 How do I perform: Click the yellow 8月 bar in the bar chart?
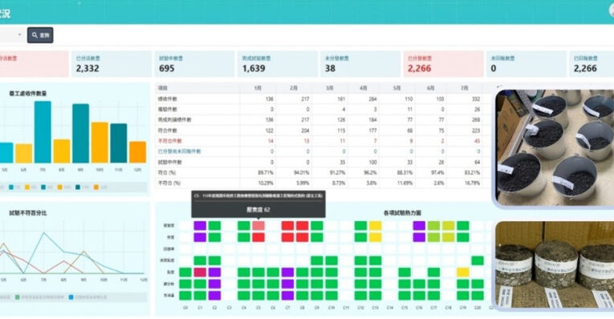pyautogui.click(x=62, y=151)
